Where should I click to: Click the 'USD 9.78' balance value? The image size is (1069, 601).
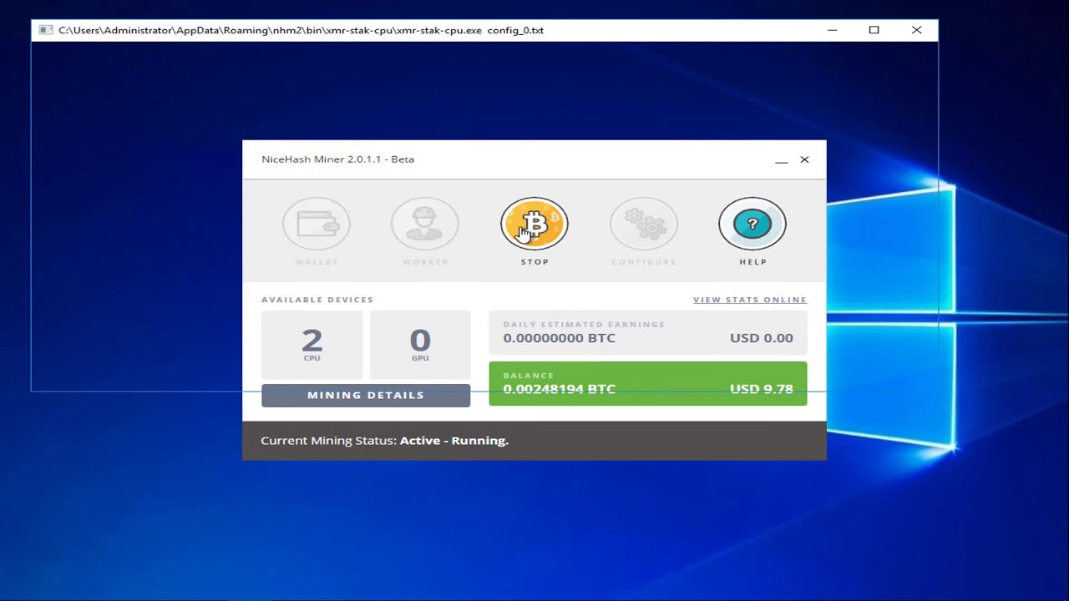tap(762, 389)
